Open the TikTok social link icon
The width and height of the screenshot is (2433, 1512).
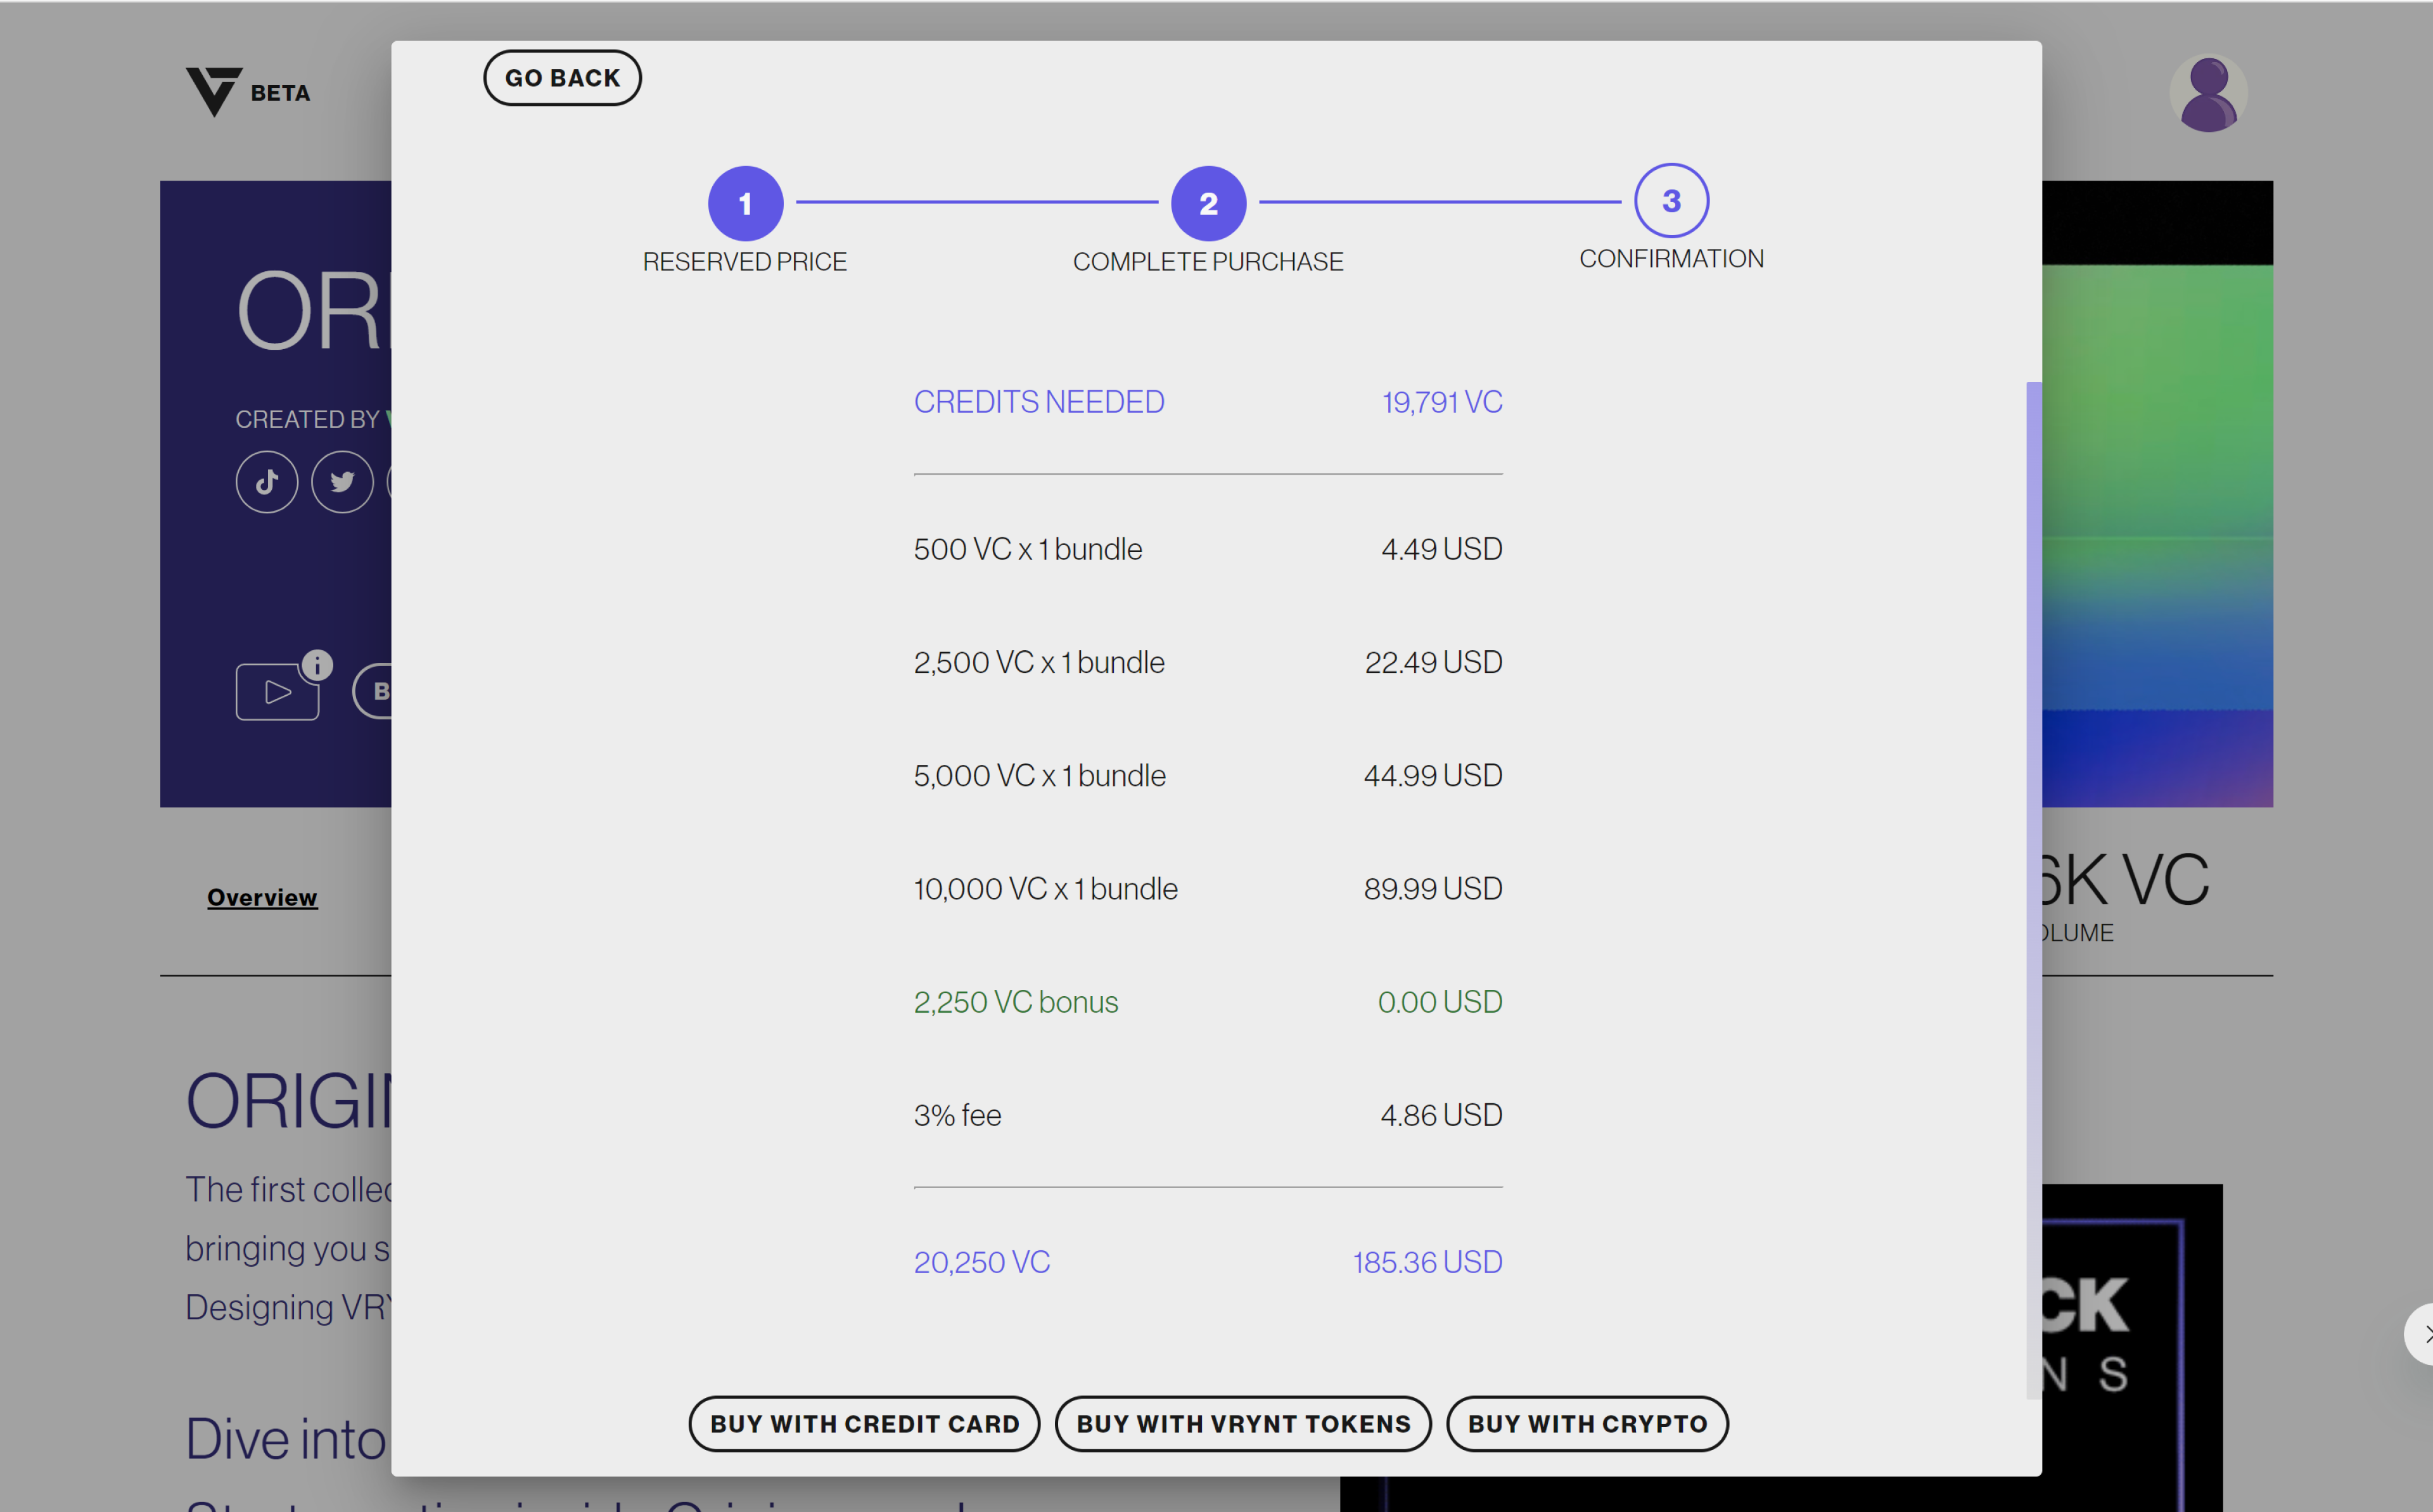point(266,482)
